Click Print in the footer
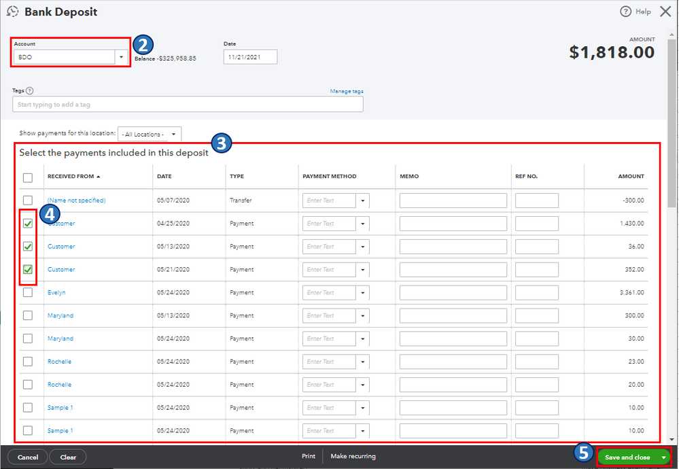Image resolution: width=679 pixels, height=469 pixels. (x=309, y=457)
